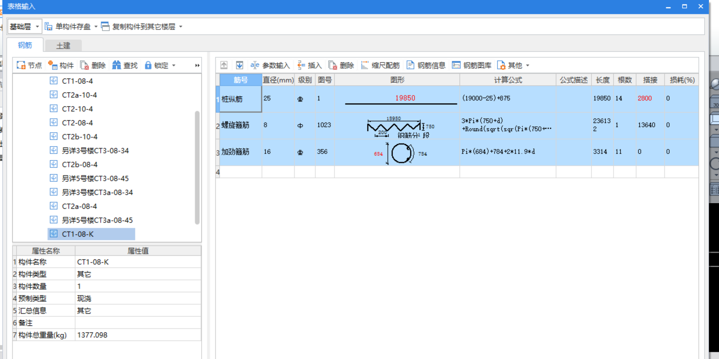Click 构件类型 value 其它

tap(138, 274)
